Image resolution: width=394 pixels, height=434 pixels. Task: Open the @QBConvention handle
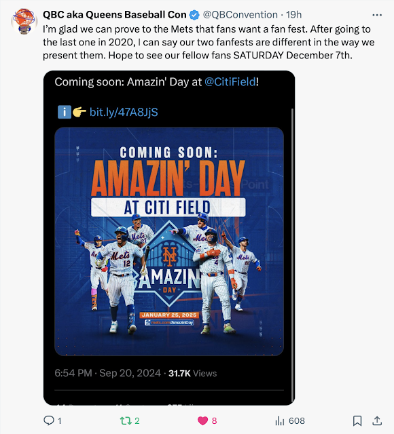[x=240, y=15]
